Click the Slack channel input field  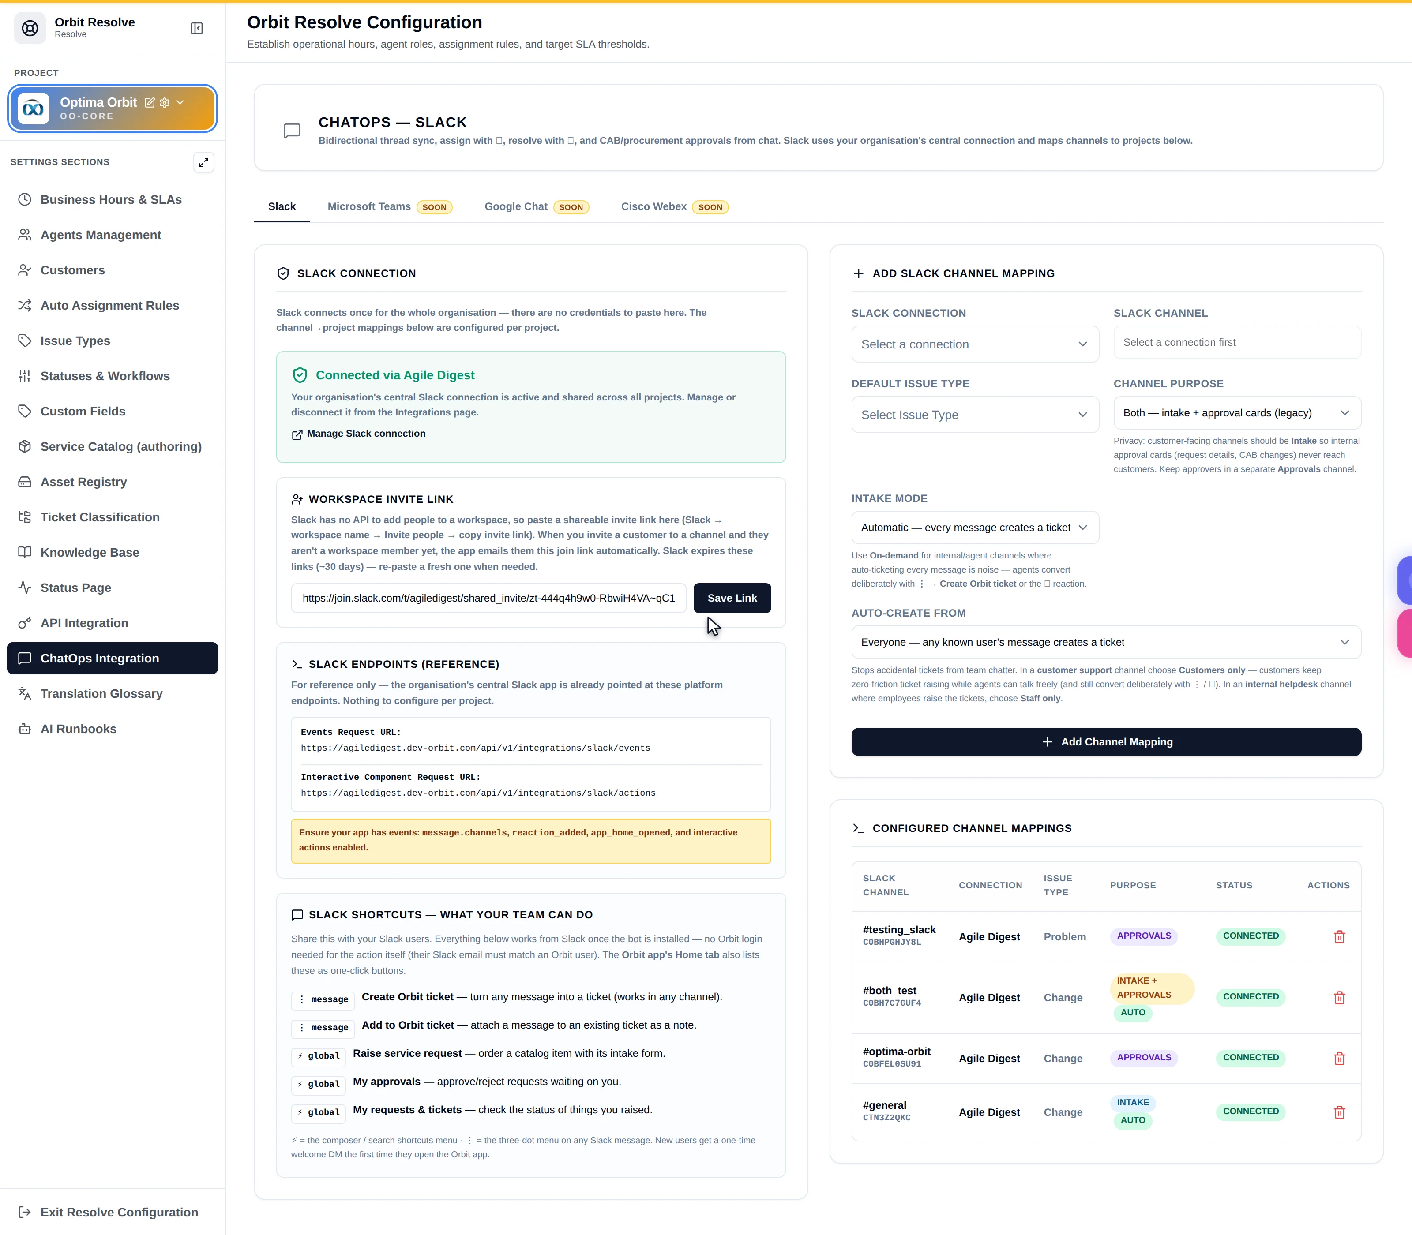[1237, 343]
